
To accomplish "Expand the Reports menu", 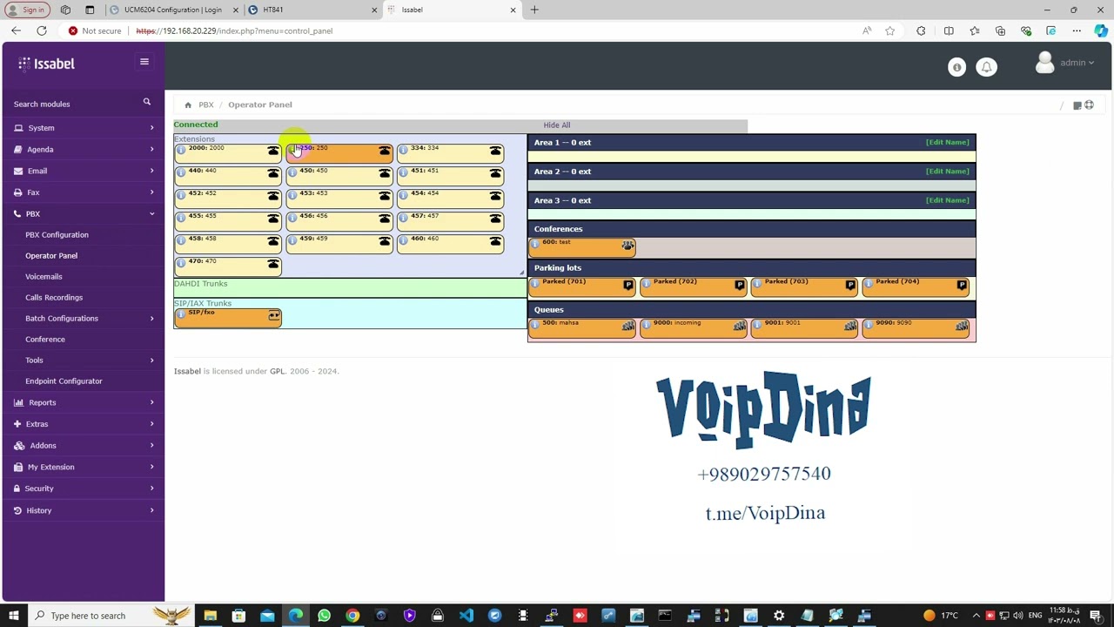I will (83, 402).
